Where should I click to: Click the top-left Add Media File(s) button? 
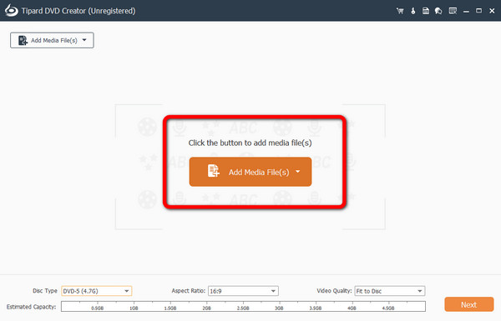pyautogui.click(x=52, y=40)
